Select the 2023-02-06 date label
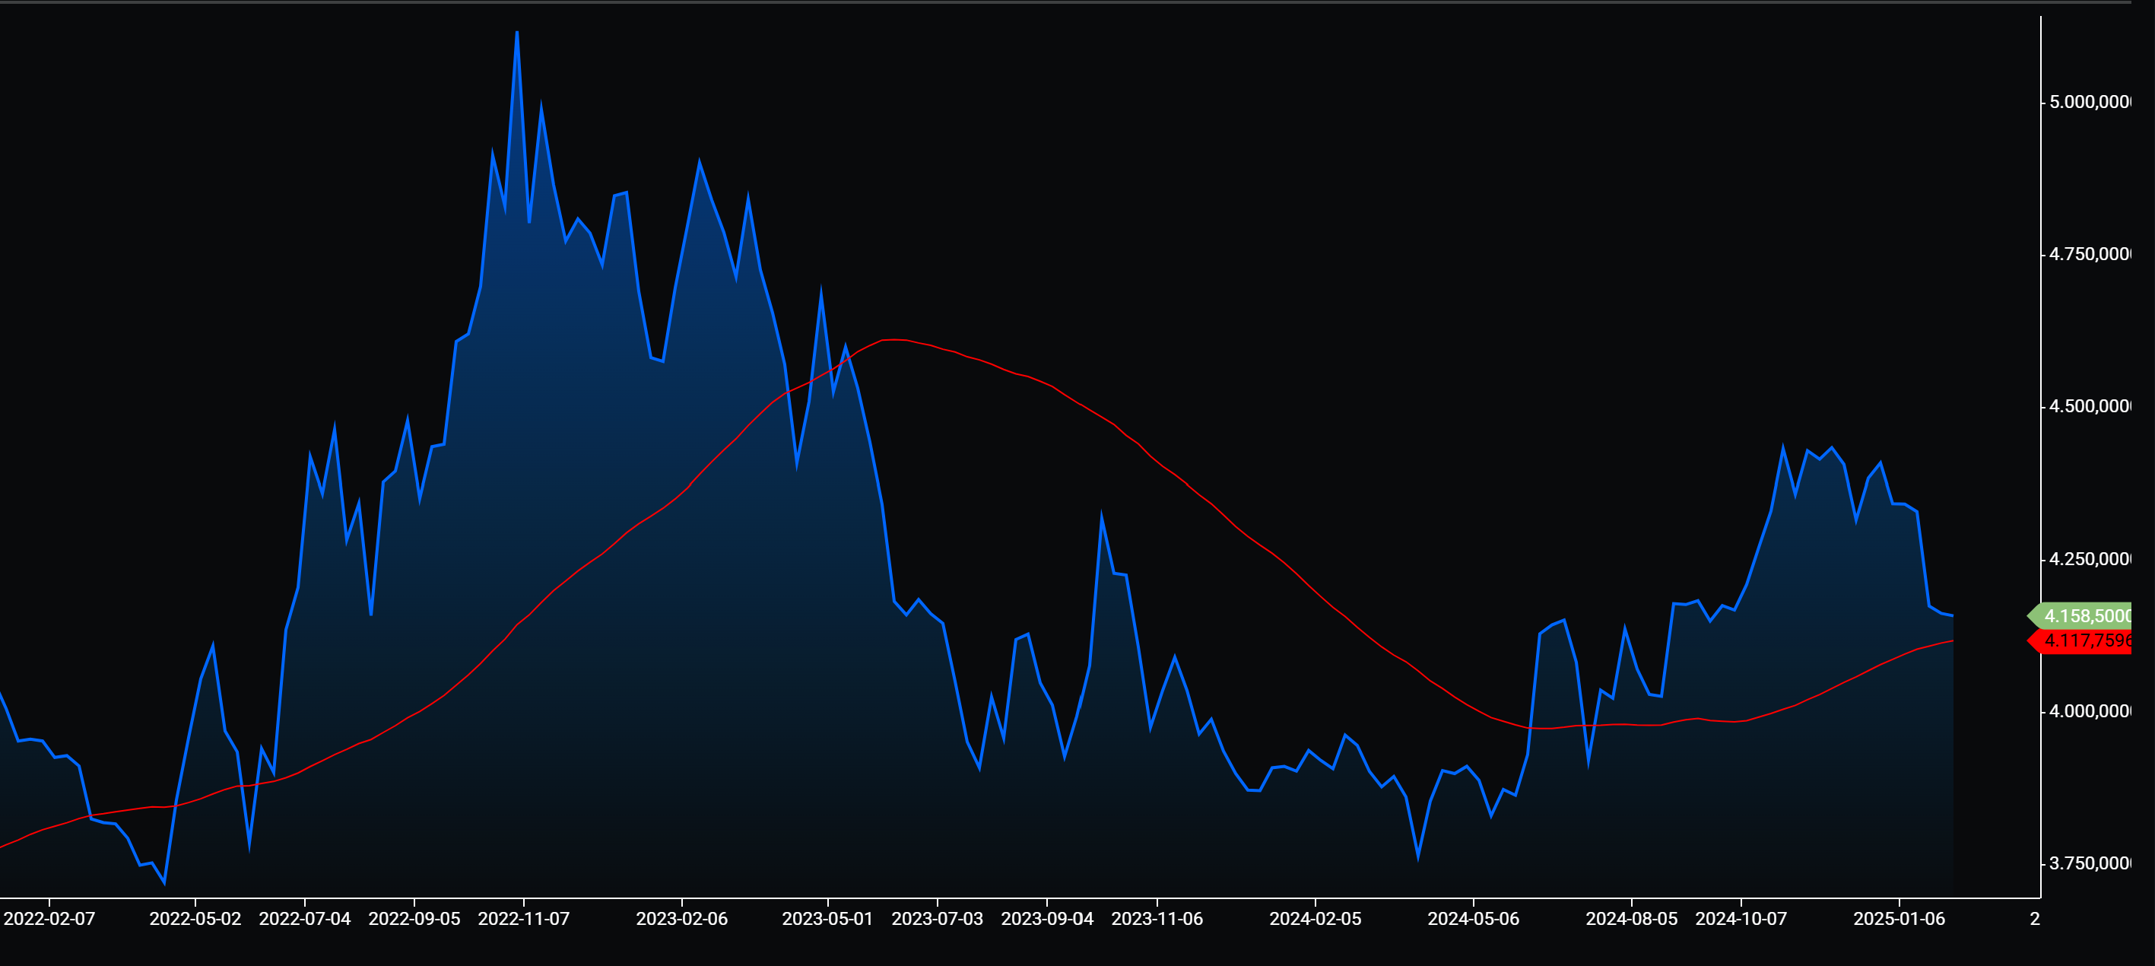Image resolution: width=2155 pixels, height=966 pixels. pyautogui.click(x=682, y=919)
